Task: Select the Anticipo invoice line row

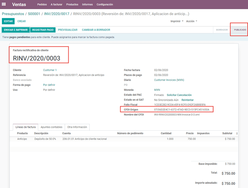Action: 119,139
